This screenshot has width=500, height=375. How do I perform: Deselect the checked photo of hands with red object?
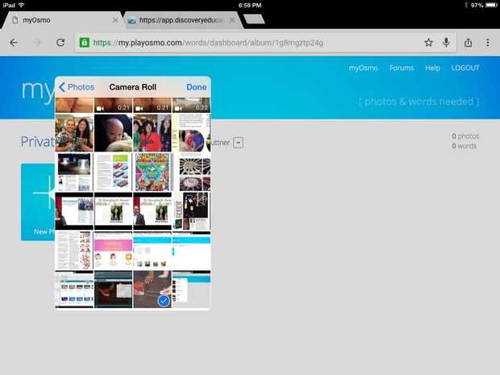(152, 290)
